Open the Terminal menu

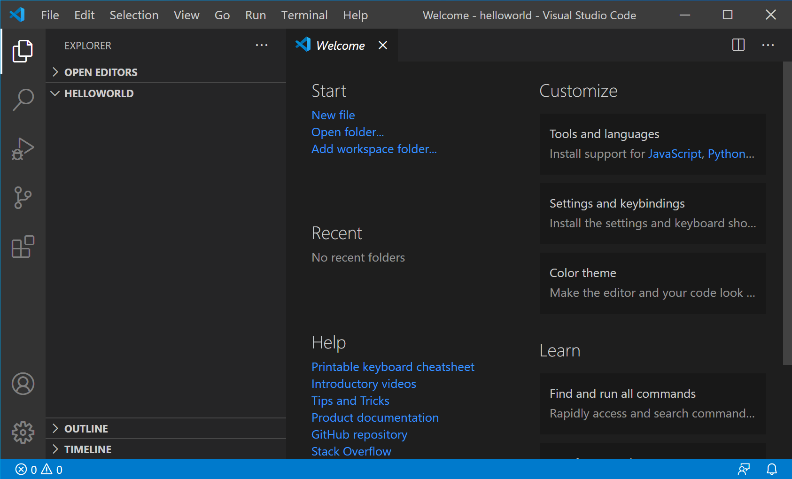(x=304, y=15)
